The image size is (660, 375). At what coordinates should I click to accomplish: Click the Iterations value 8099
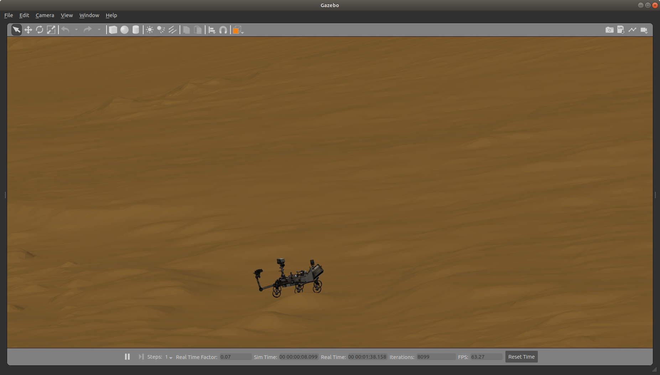(x=436, y=357)
